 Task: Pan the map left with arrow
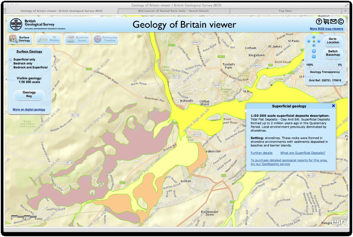coord(309,41)
